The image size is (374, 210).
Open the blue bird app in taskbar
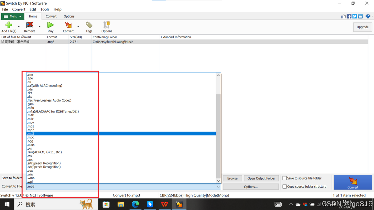click(x=150, y=204)
